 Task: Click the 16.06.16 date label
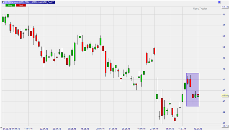tap(141, 129)
